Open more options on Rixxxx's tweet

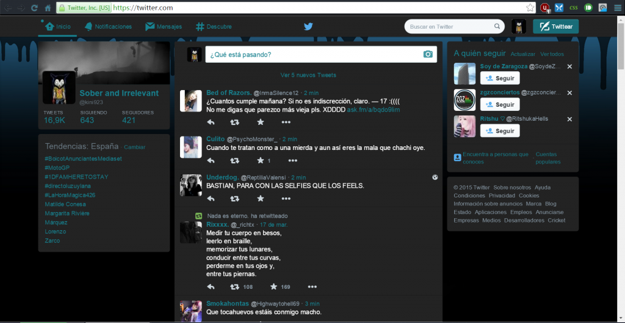312,287
